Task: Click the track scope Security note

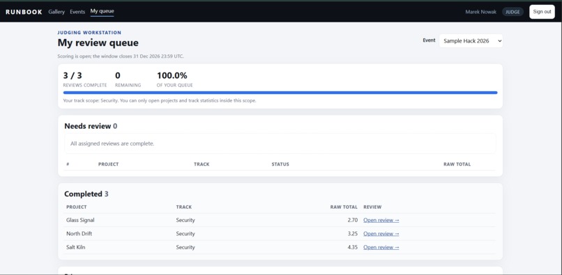Action: coord(160,101)
